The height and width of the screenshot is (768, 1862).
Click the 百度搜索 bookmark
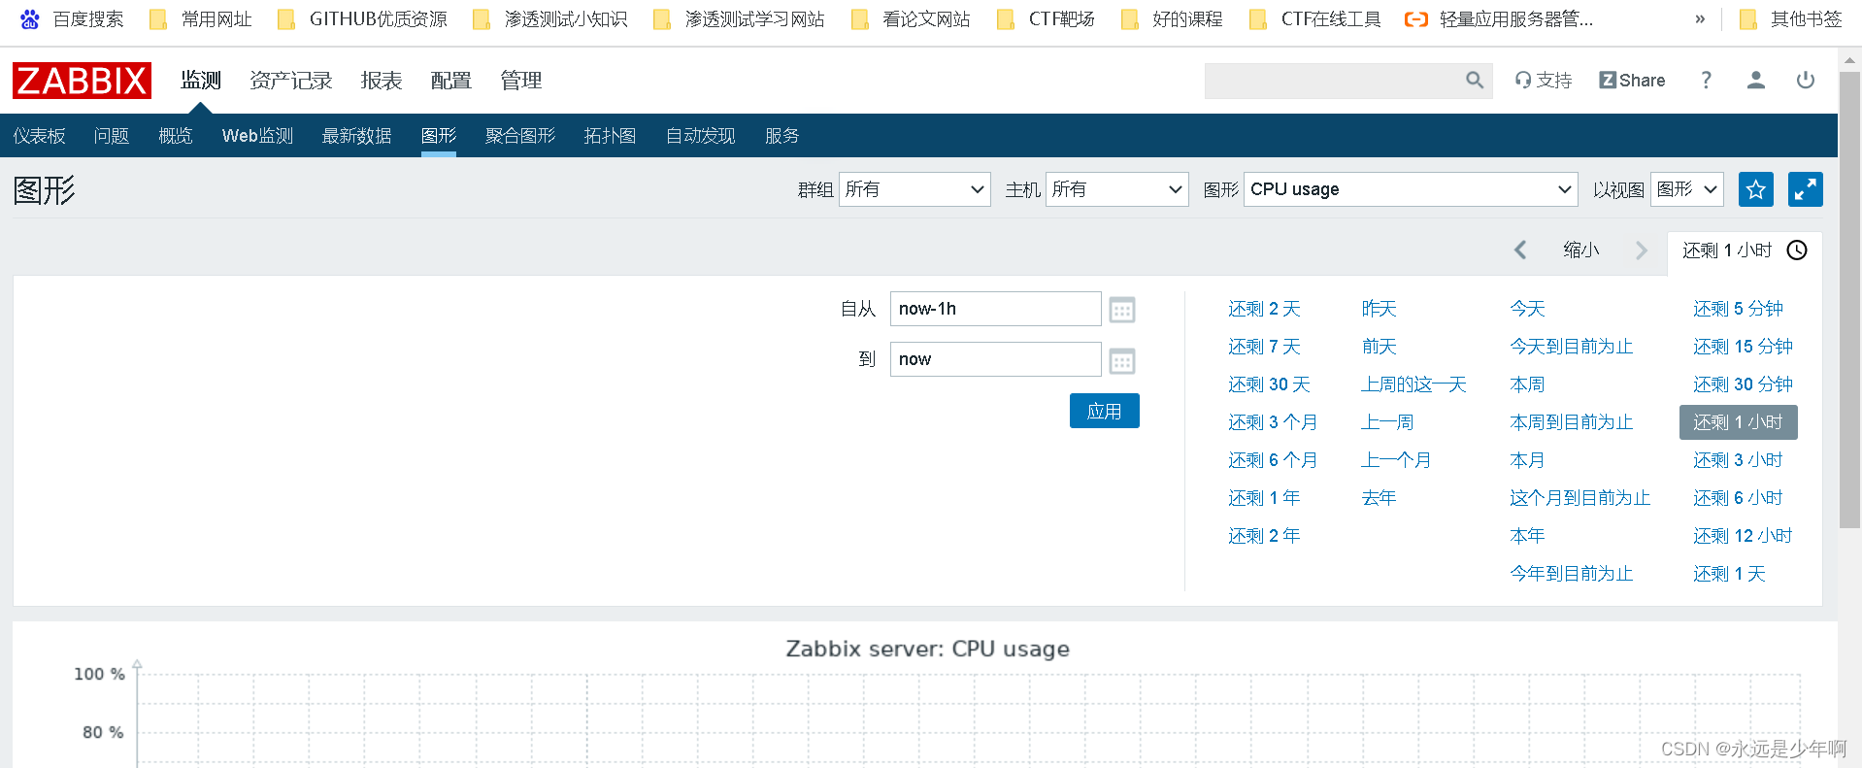[x=72, y=19]
